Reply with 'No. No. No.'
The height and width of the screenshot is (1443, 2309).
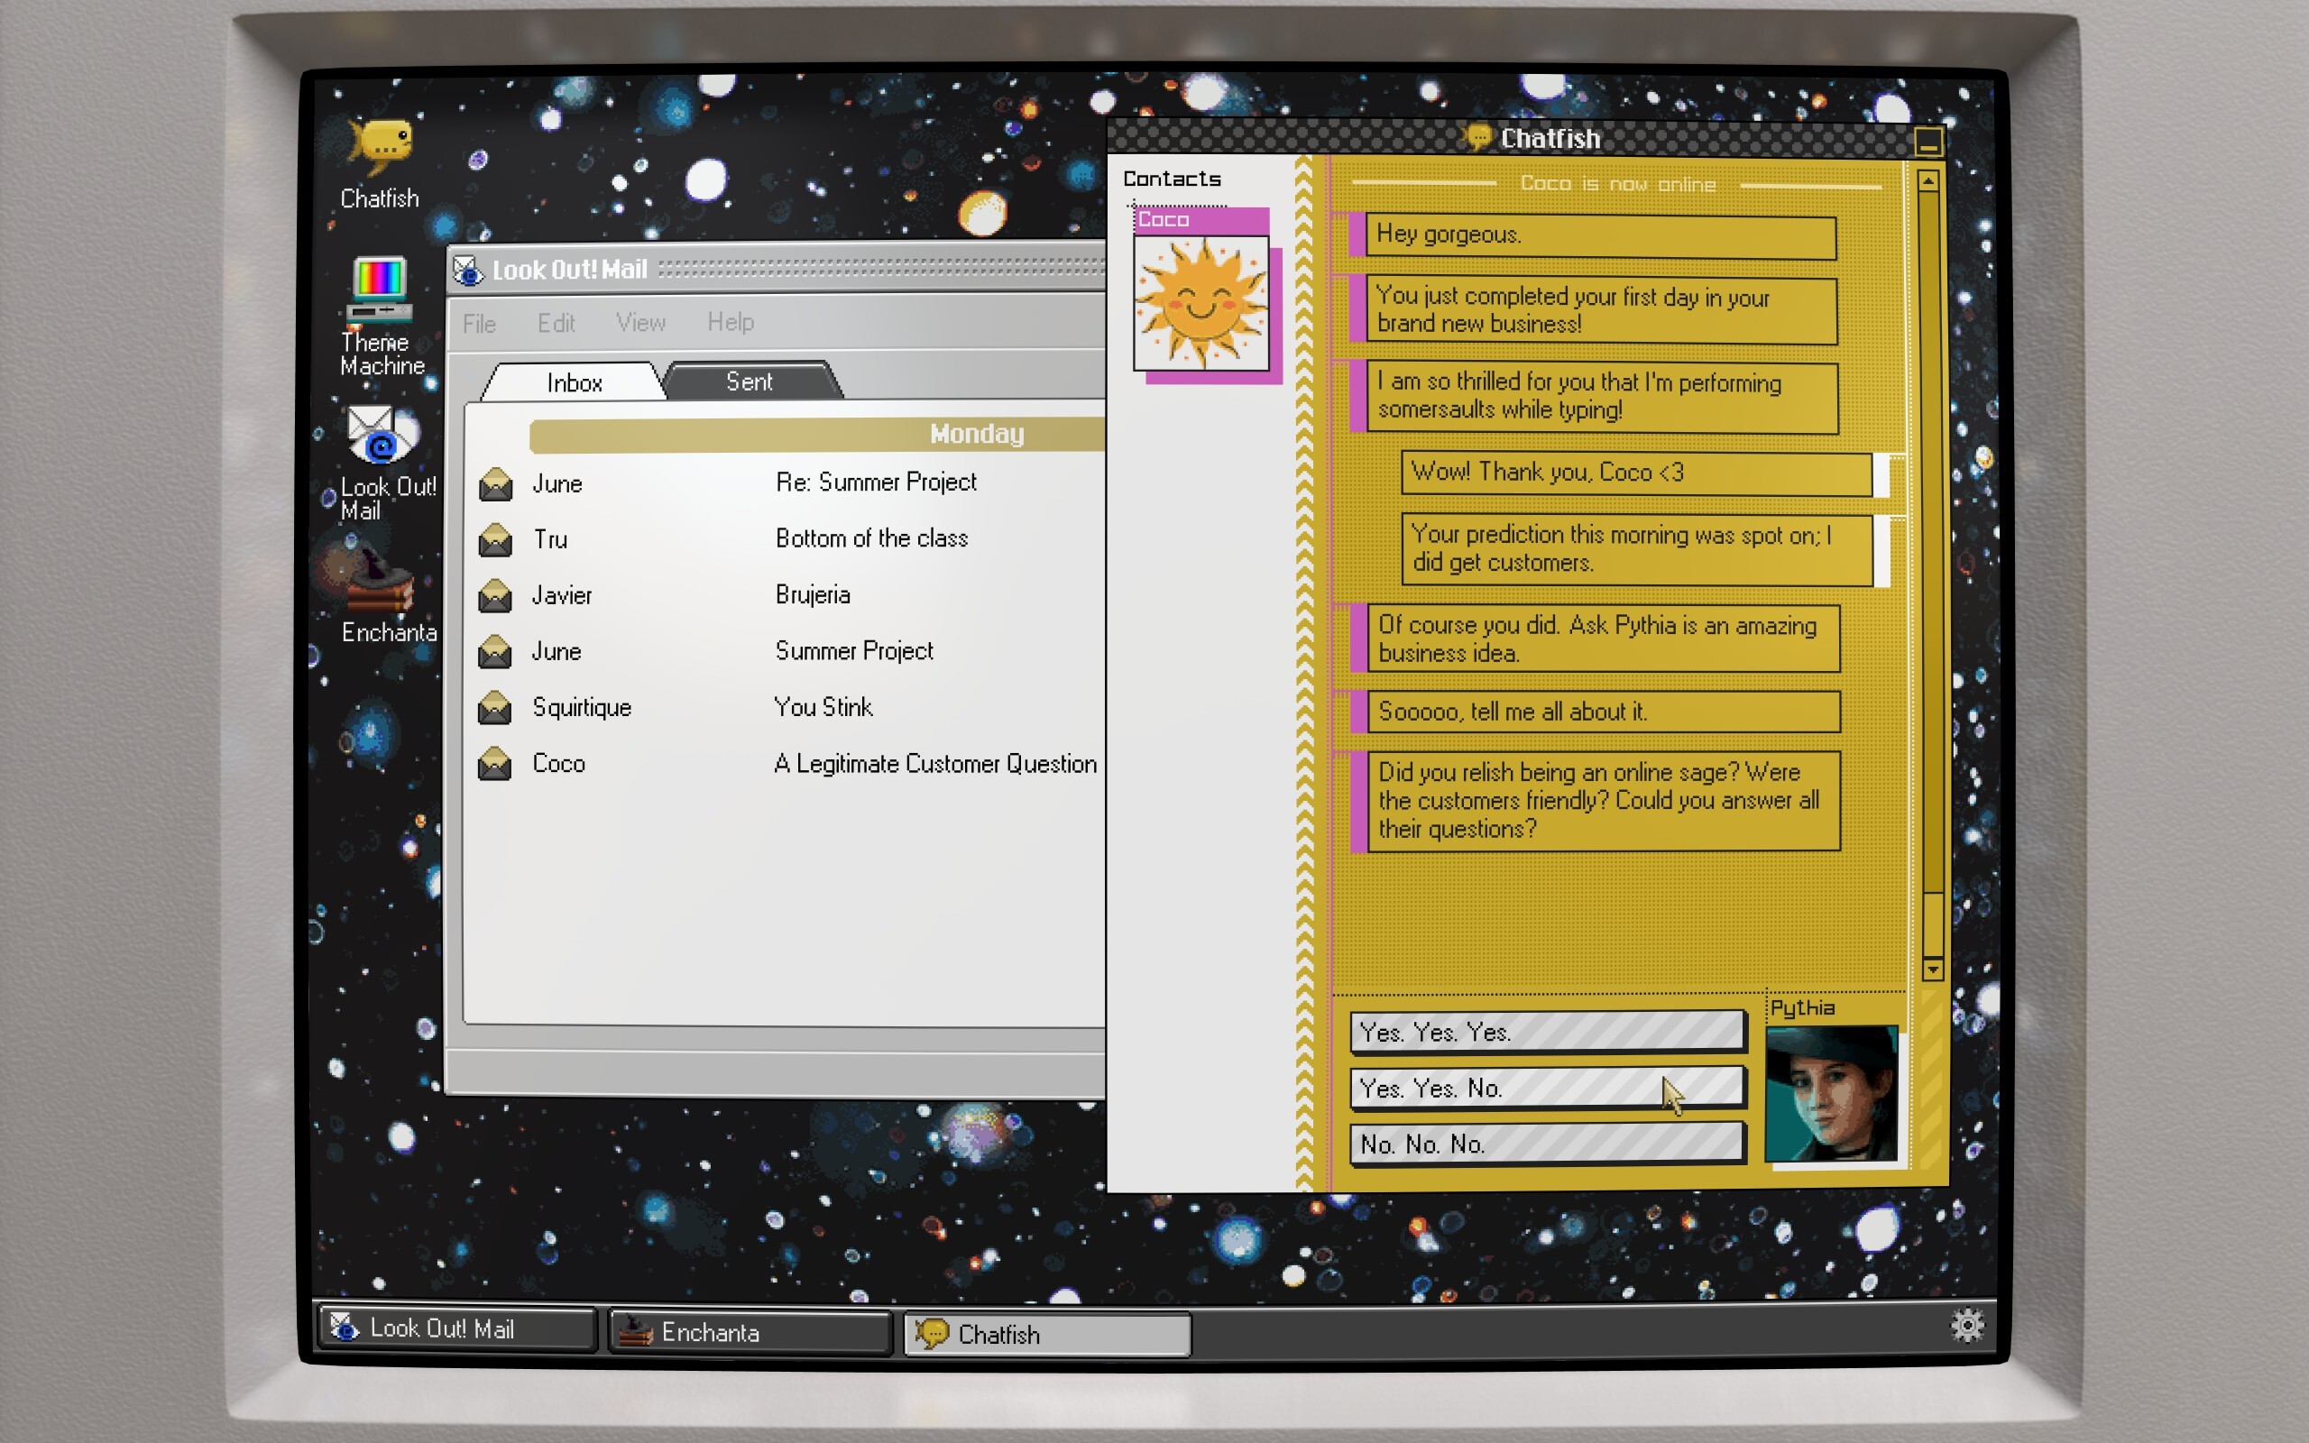pos(1548,1144)
